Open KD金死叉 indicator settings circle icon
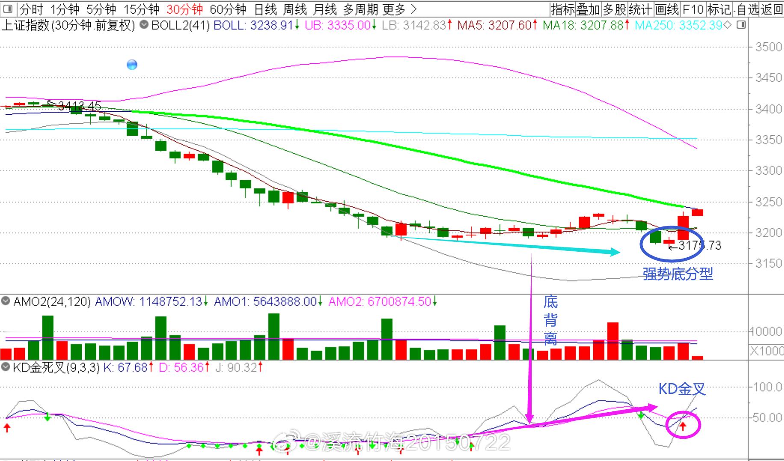This screenshot has width=784, height=461. tap(6, 367)
